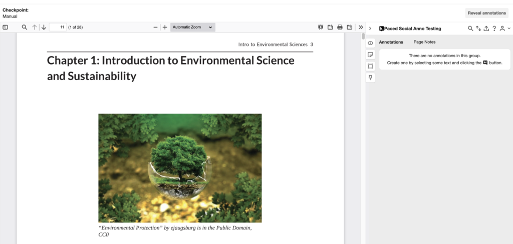Viewport: 513px width, 244px height.
Task: Open the Automatic Zoom dropdown
Action: pyautogui.click(x=193, y=28)
